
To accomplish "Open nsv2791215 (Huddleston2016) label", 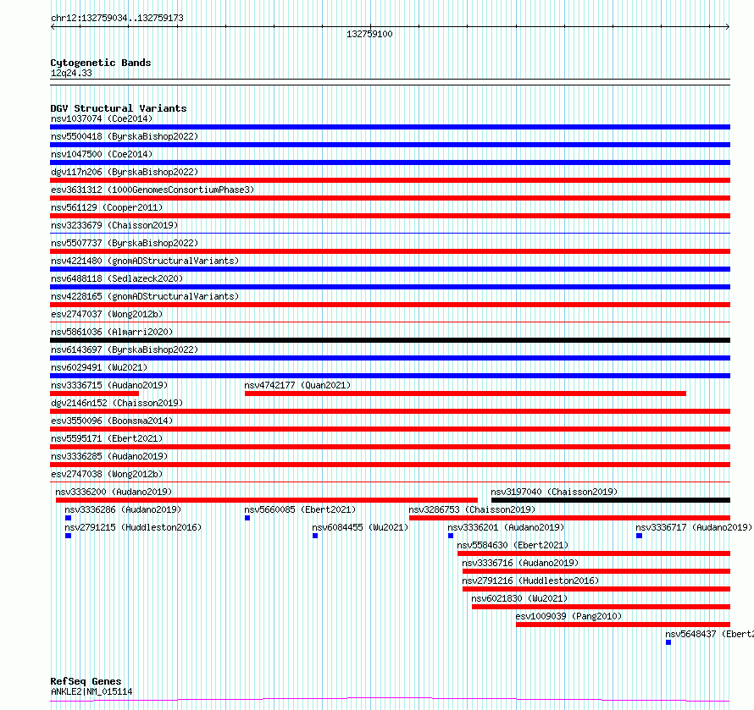I will (133, 527).
